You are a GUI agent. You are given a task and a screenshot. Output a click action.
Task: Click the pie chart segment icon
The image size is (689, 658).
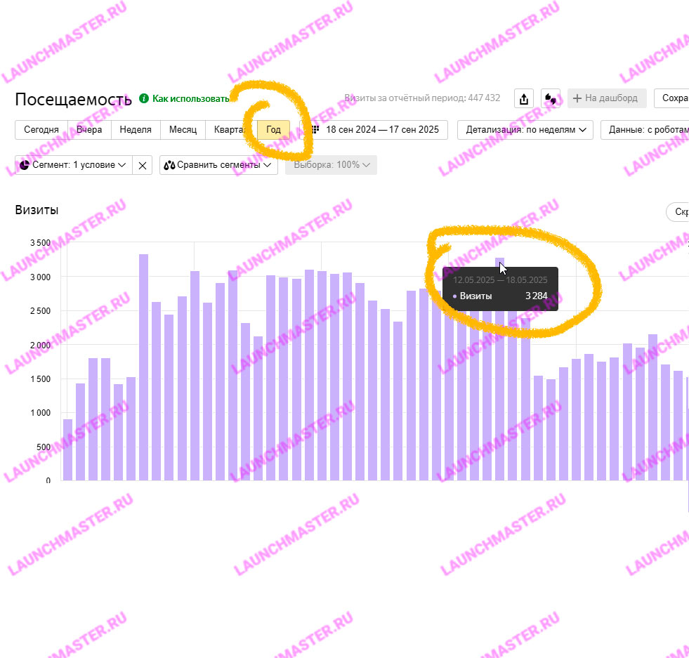tap(25, 165)
